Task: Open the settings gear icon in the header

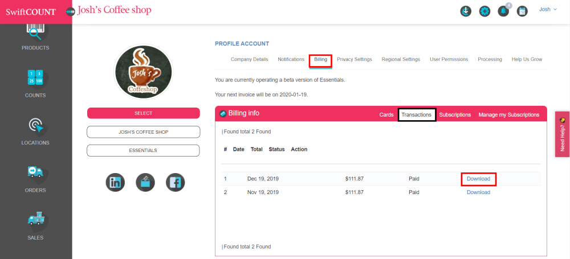Action: (x=484, y=11)
